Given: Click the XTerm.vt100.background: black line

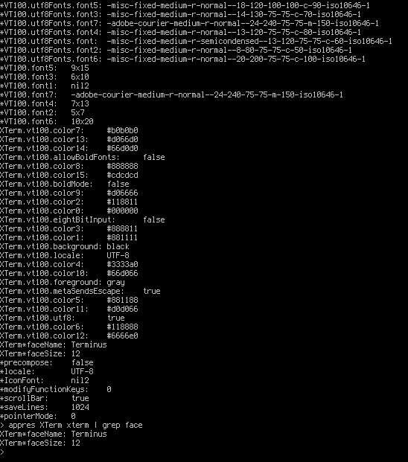Looking at the screenshot, I should tap(65, 246).
